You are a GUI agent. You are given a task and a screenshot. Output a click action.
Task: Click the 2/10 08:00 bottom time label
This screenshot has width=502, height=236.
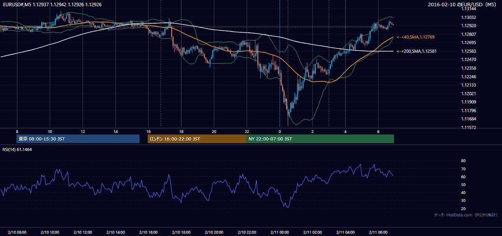pyautogui.click(x=17, y=232)
